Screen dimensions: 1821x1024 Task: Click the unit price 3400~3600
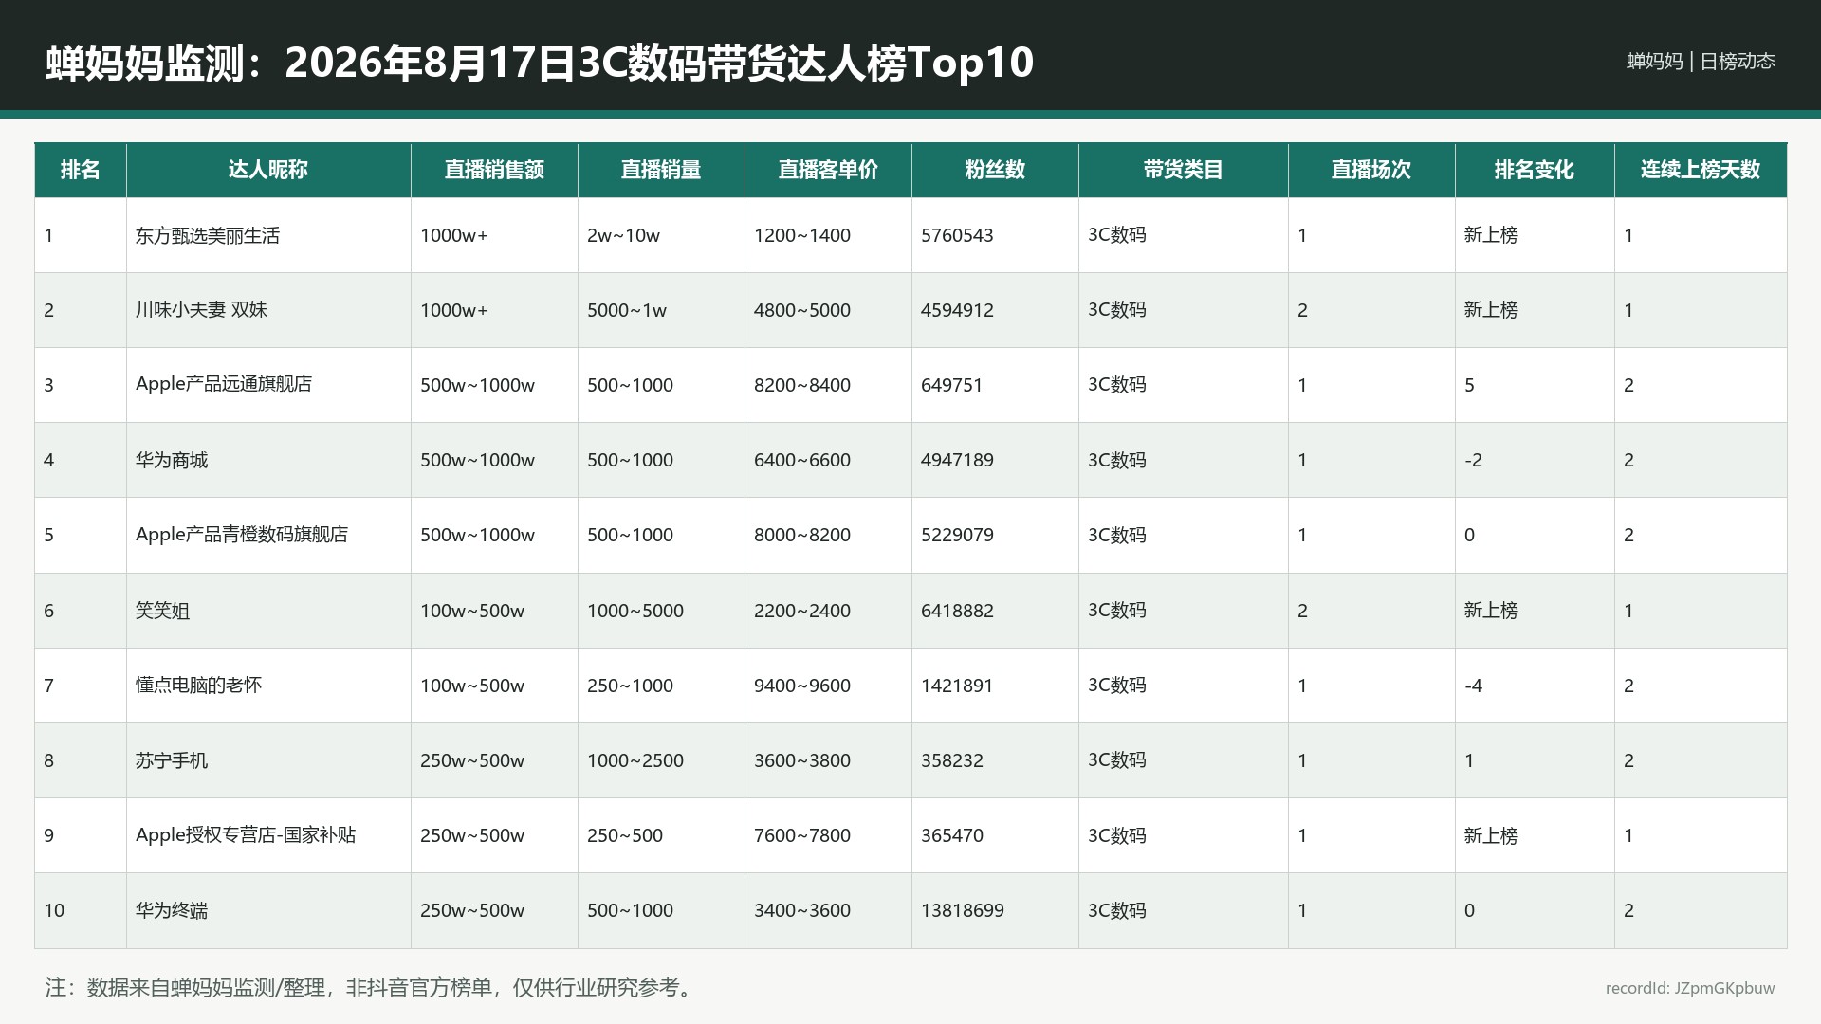(x=802, y=910)
